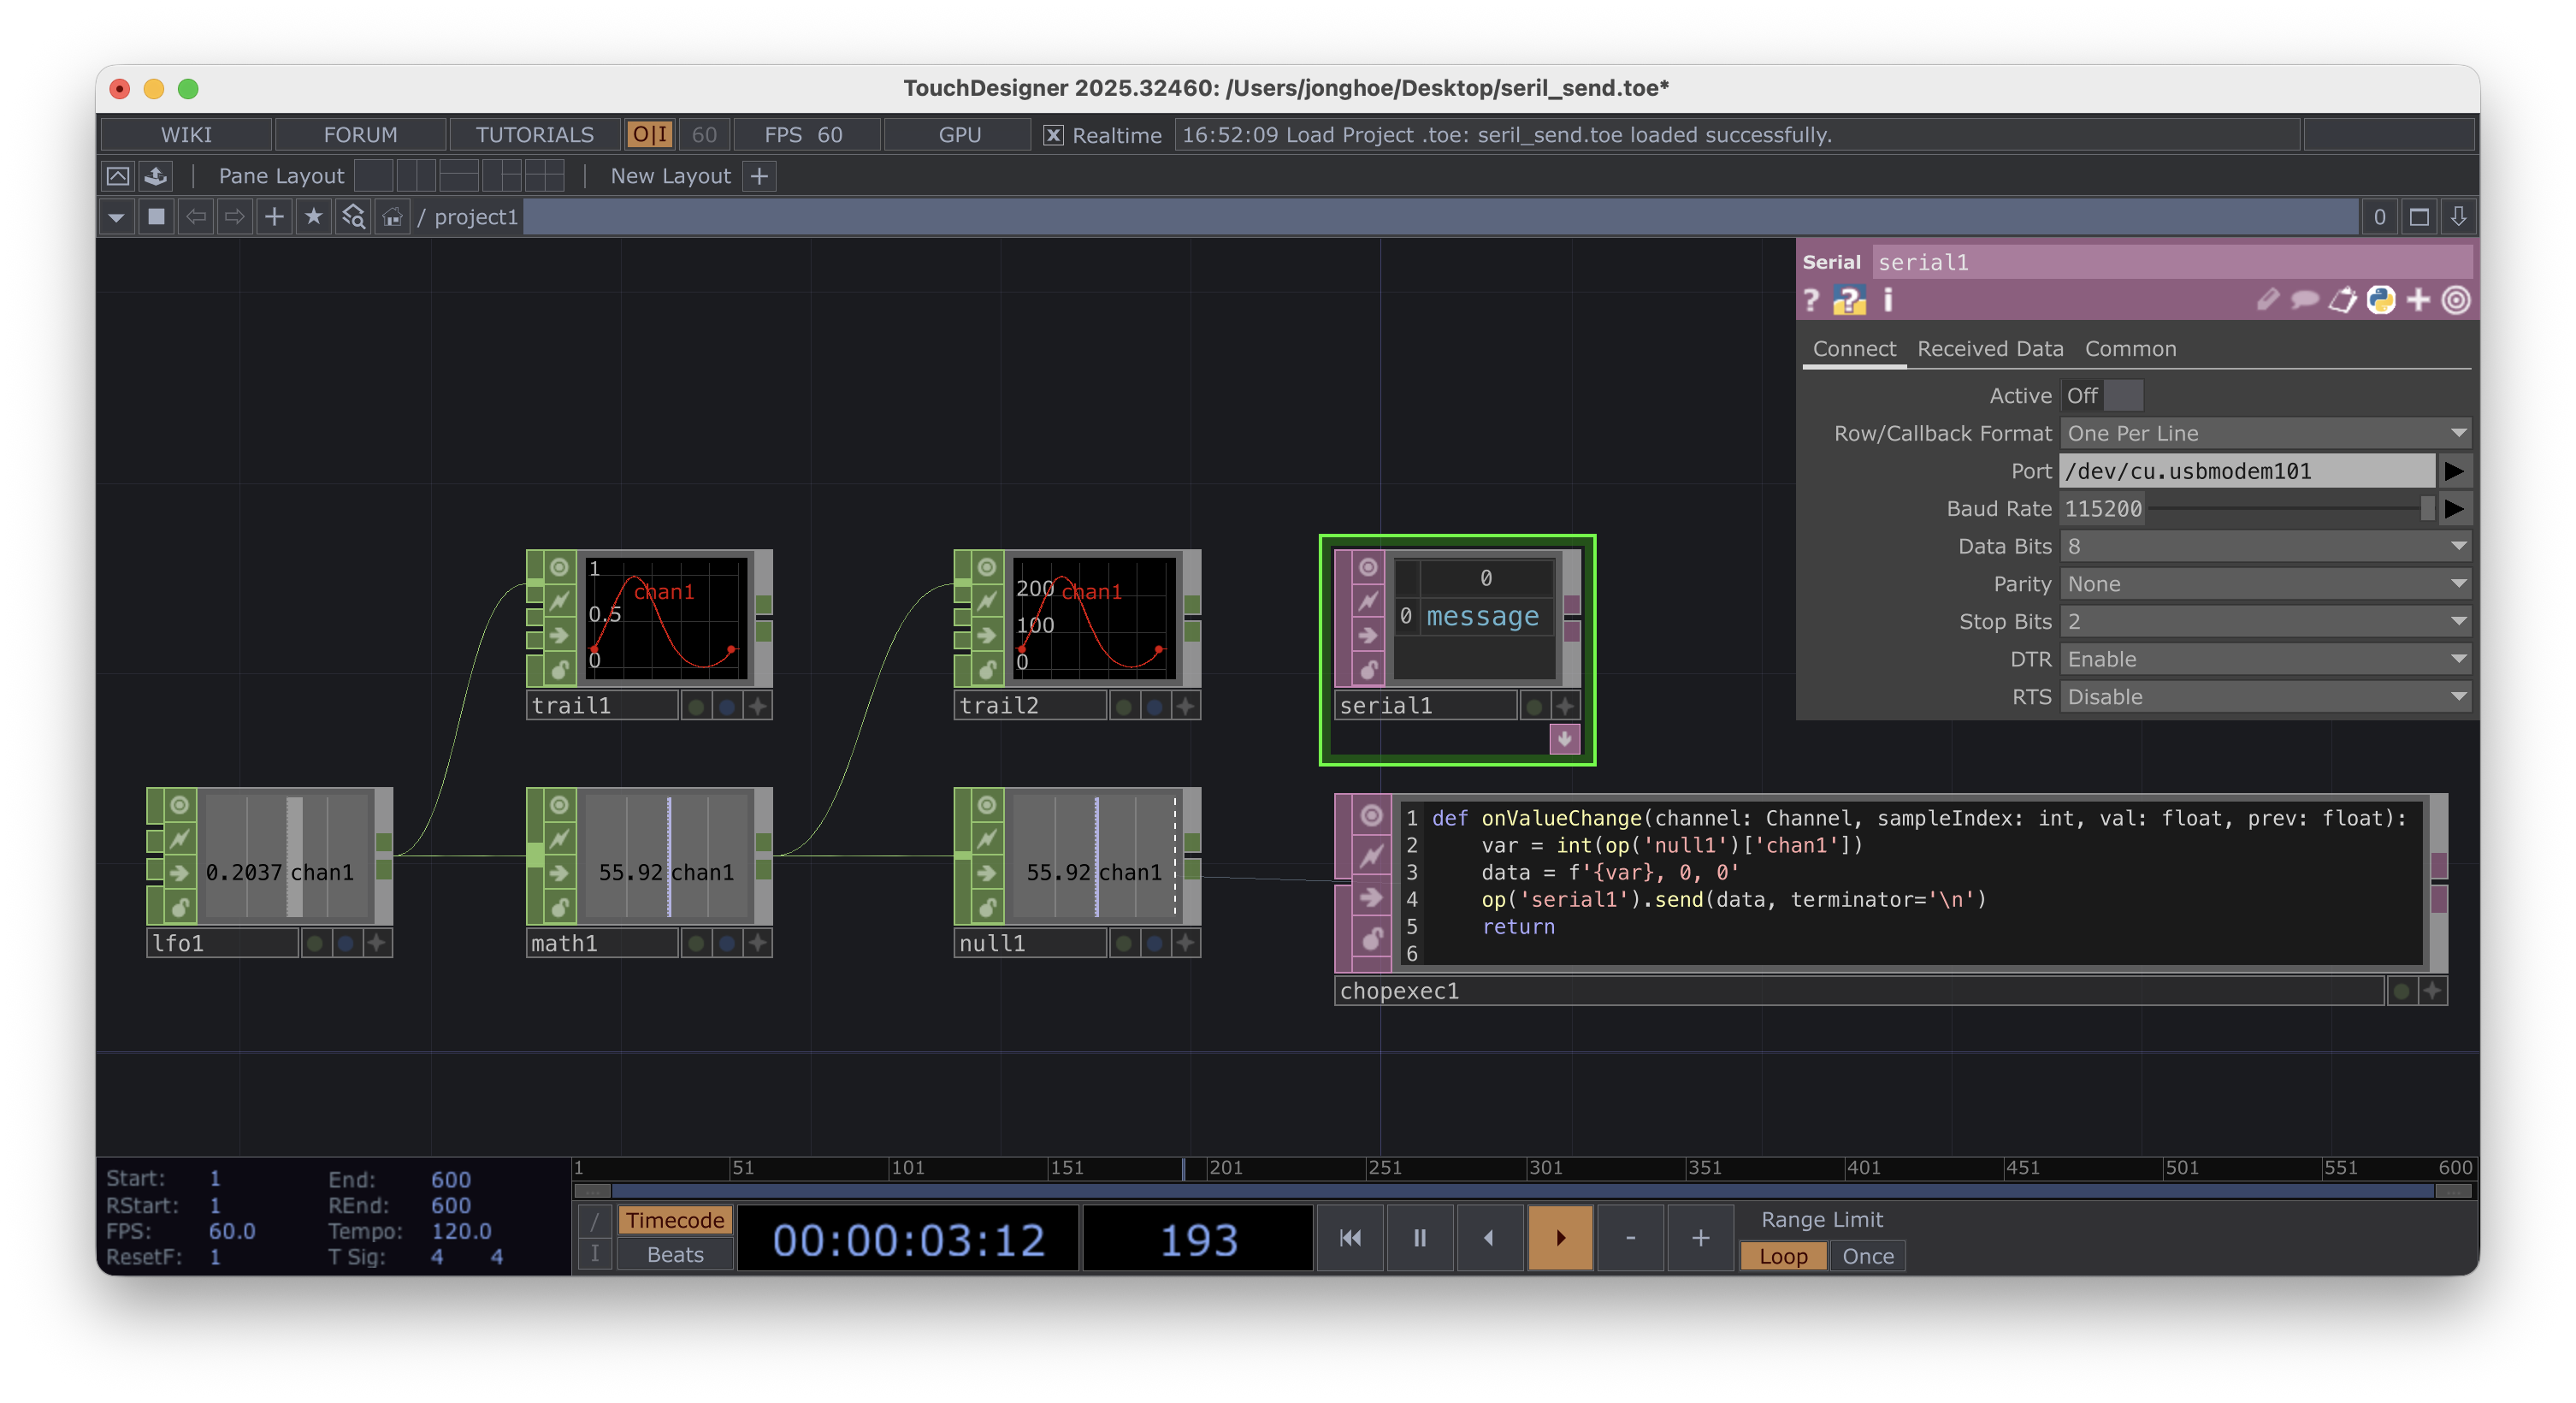Click the Python language icon in parameters
Screen dimensions: 2576x1403
click(2380, 300)
